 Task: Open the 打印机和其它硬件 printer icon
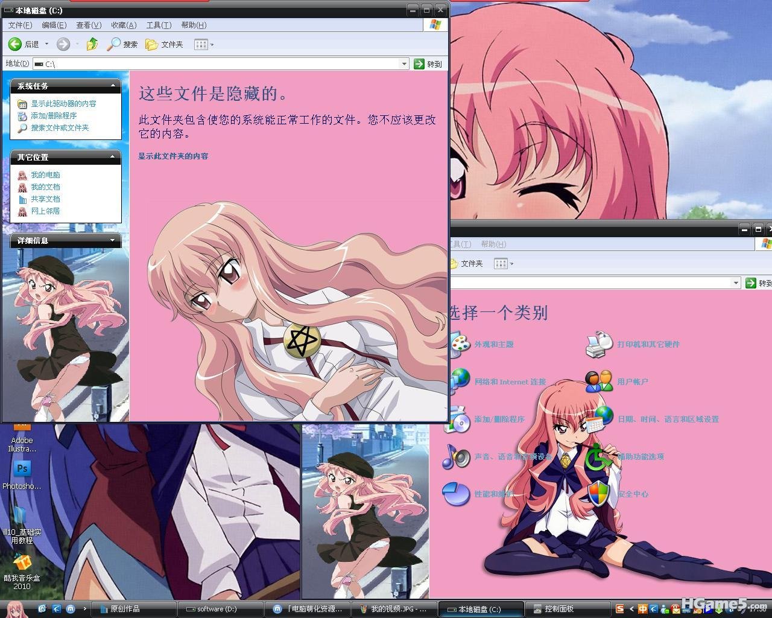click(599, 344)
